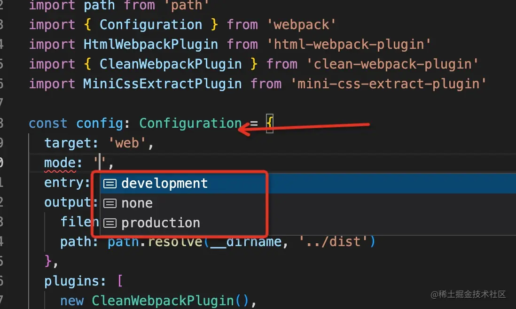Click the highlighted opening curly brace
Viewport: 516px width, 309px height.
point(270,123)
